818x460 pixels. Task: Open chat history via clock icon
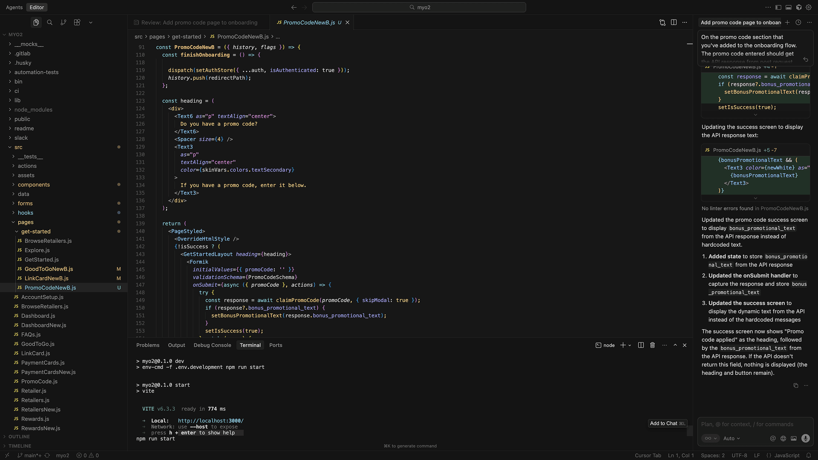pyautogui.click(x=798, y=22)
